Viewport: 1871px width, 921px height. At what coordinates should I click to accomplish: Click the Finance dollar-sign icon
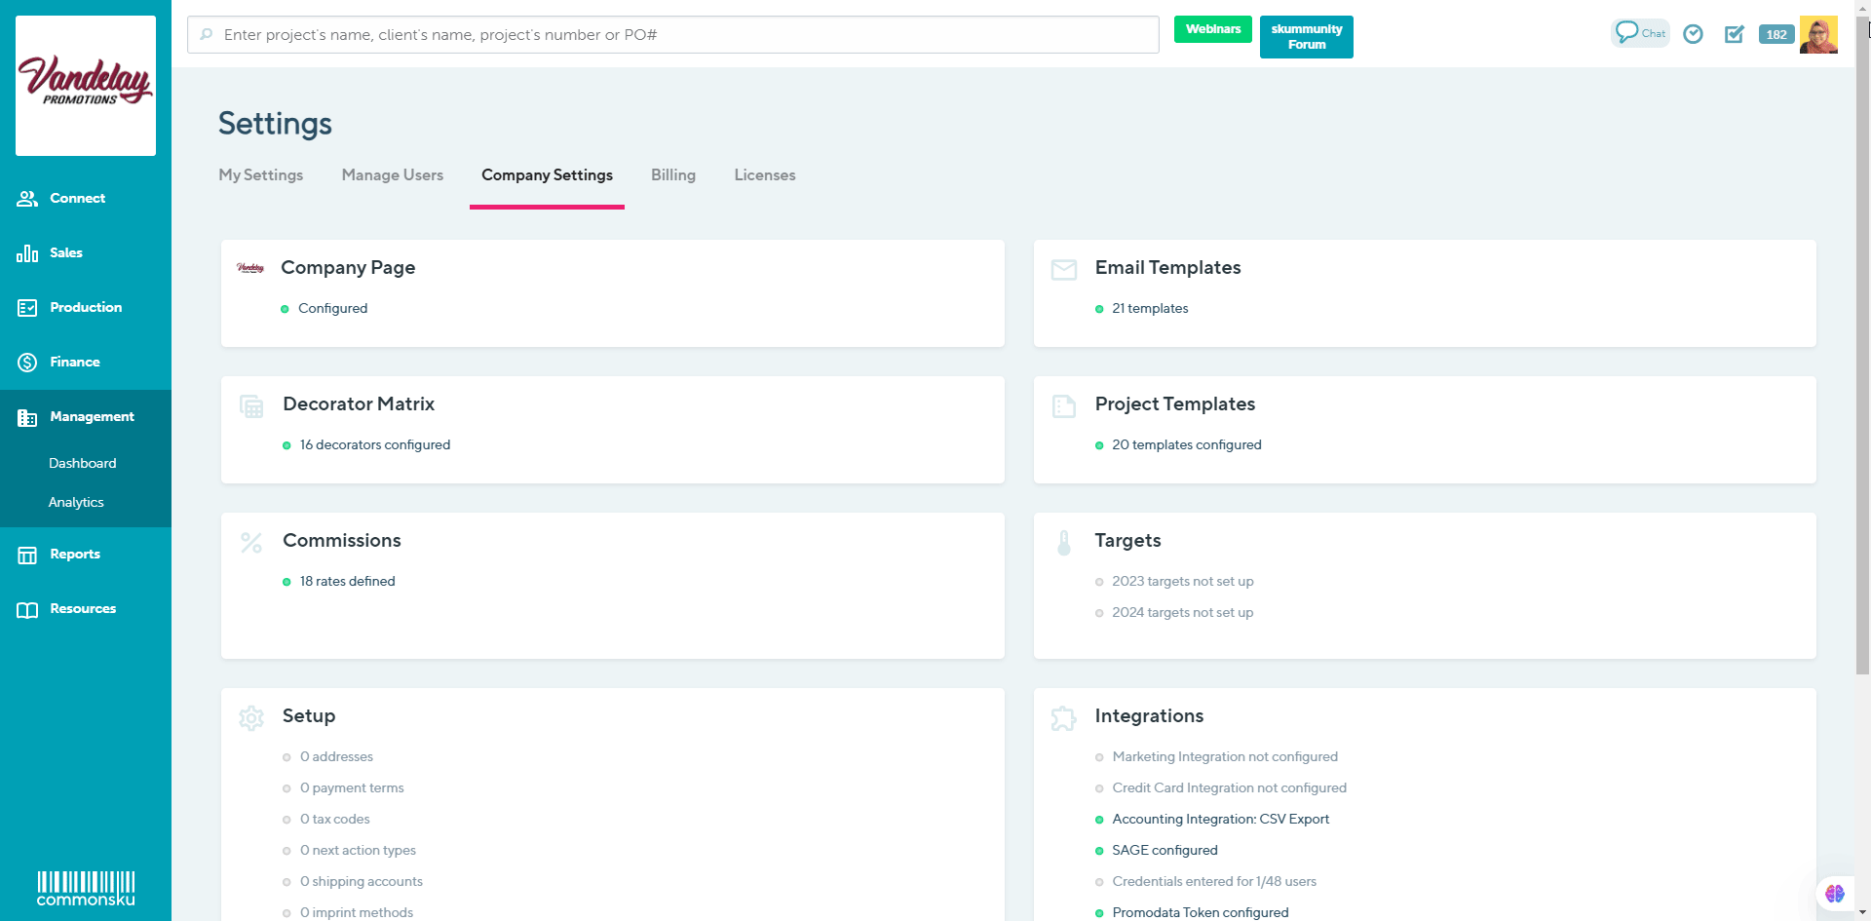coord(26,362)
